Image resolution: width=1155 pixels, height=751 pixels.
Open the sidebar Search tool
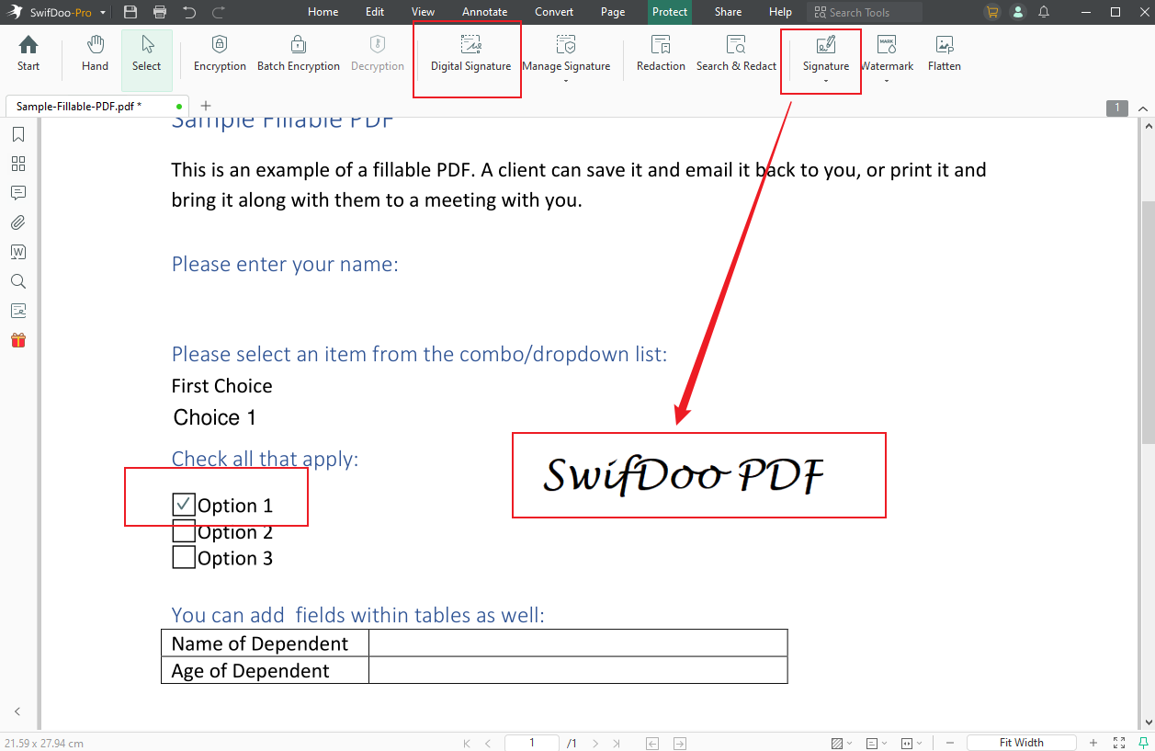click(17, 280)
